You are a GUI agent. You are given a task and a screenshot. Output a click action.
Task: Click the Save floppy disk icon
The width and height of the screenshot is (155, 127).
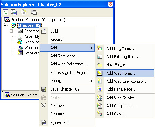click(x=44, y=89)
